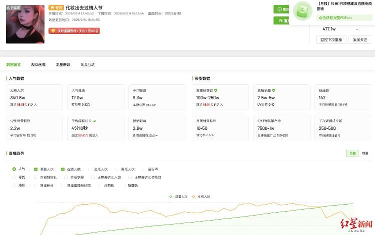Click the red real-time ranking badge
Screen dimensions: 375x235
[x=74, y=31]
